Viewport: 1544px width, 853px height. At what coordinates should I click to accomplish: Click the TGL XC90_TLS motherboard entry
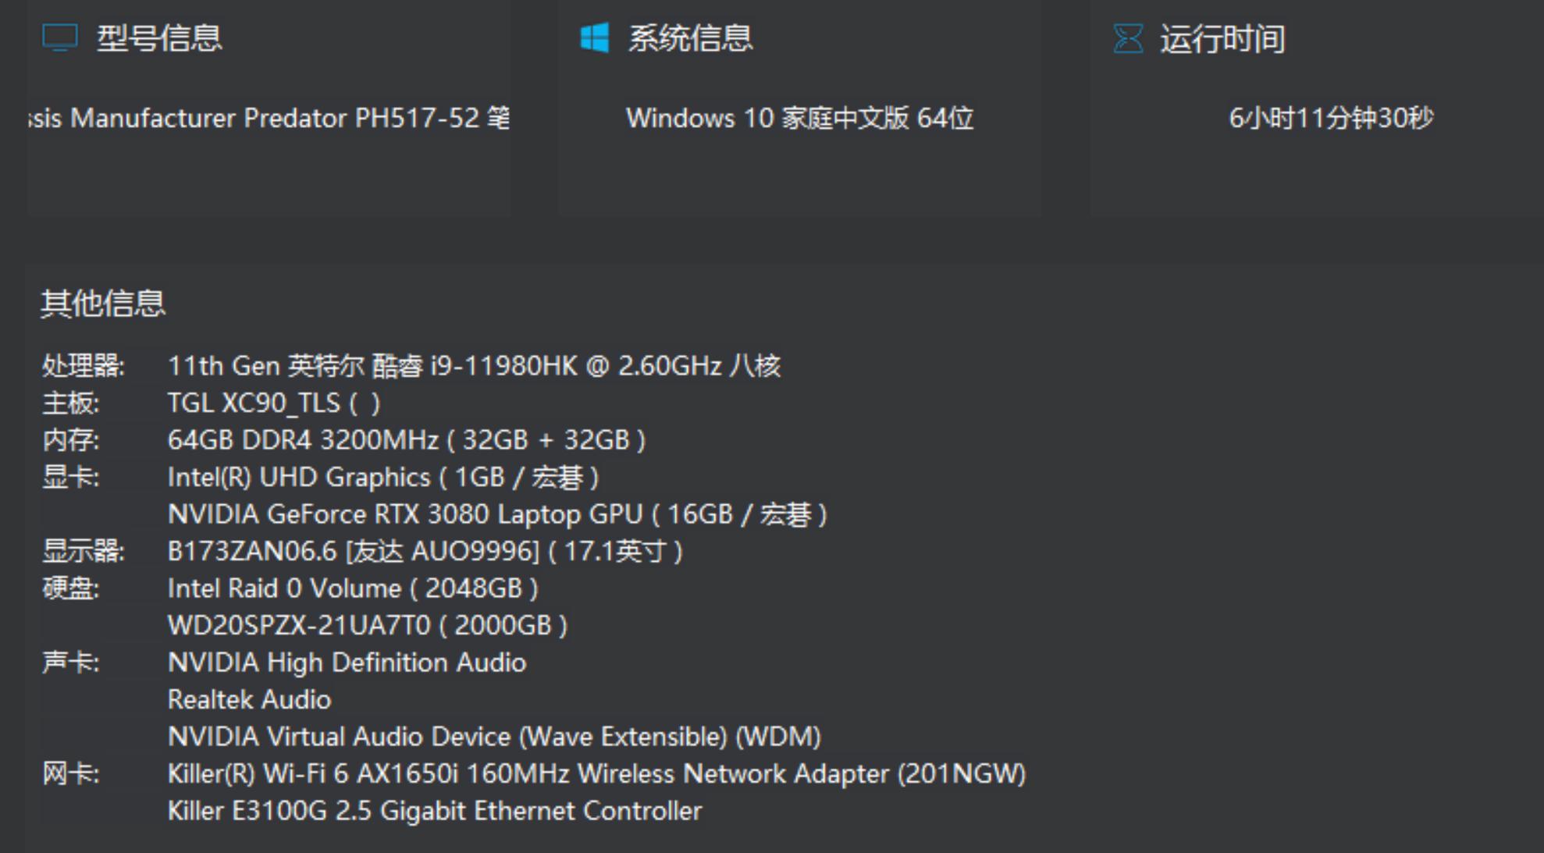tap(273, 403)
